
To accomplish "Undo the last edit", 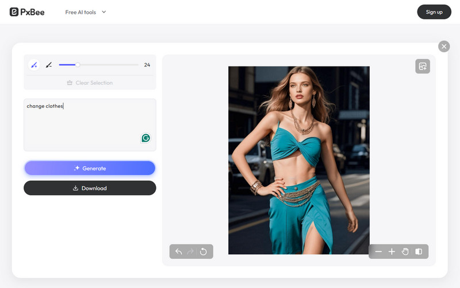I will click(178, 251).
